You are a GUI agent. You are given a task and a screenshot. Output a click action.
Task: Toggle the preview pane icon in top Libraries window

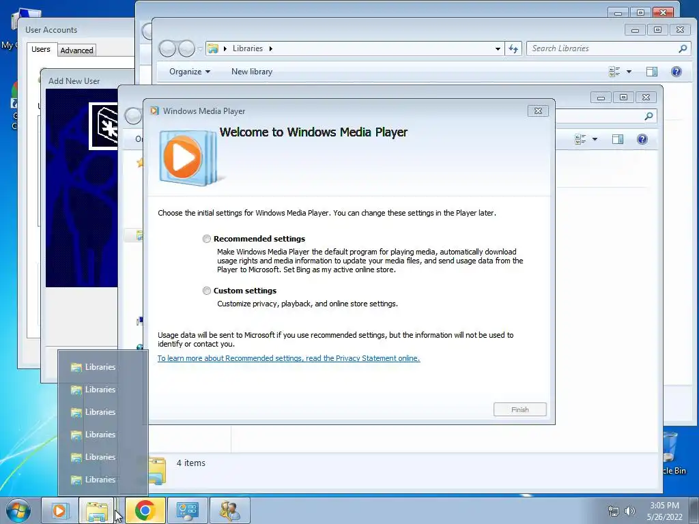click(652, 72)
